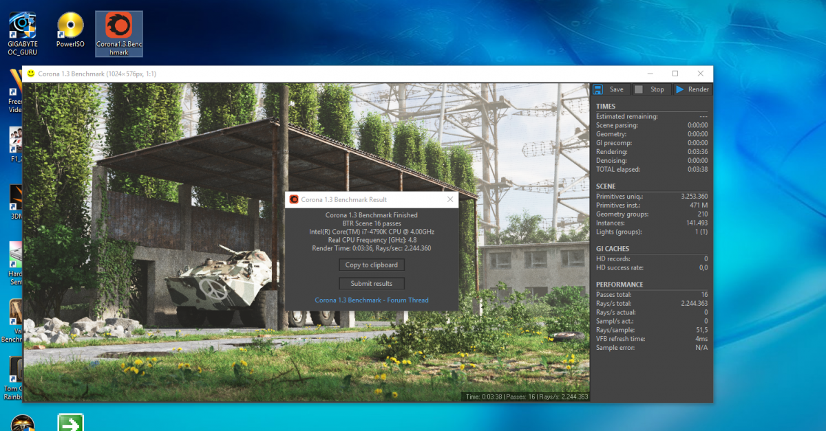
Task: Click the Corona 1.3 Benchmark Finished line
Action: pos(372,215)
